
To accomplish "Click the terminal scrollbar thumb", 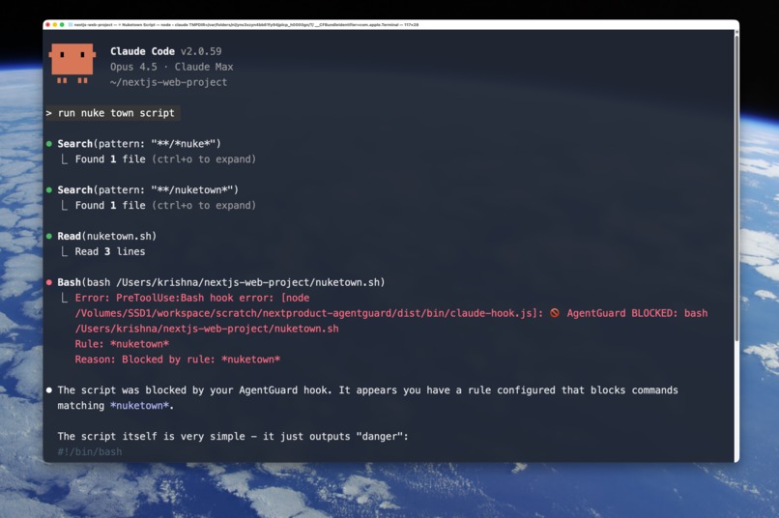I will point(736,187).
